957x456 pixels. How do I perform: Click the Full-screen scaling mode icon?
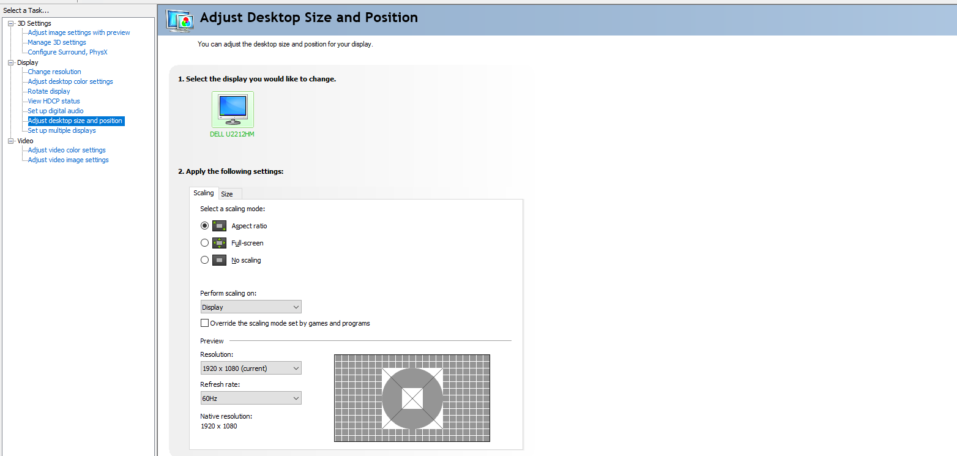click(x=220, y=243)
